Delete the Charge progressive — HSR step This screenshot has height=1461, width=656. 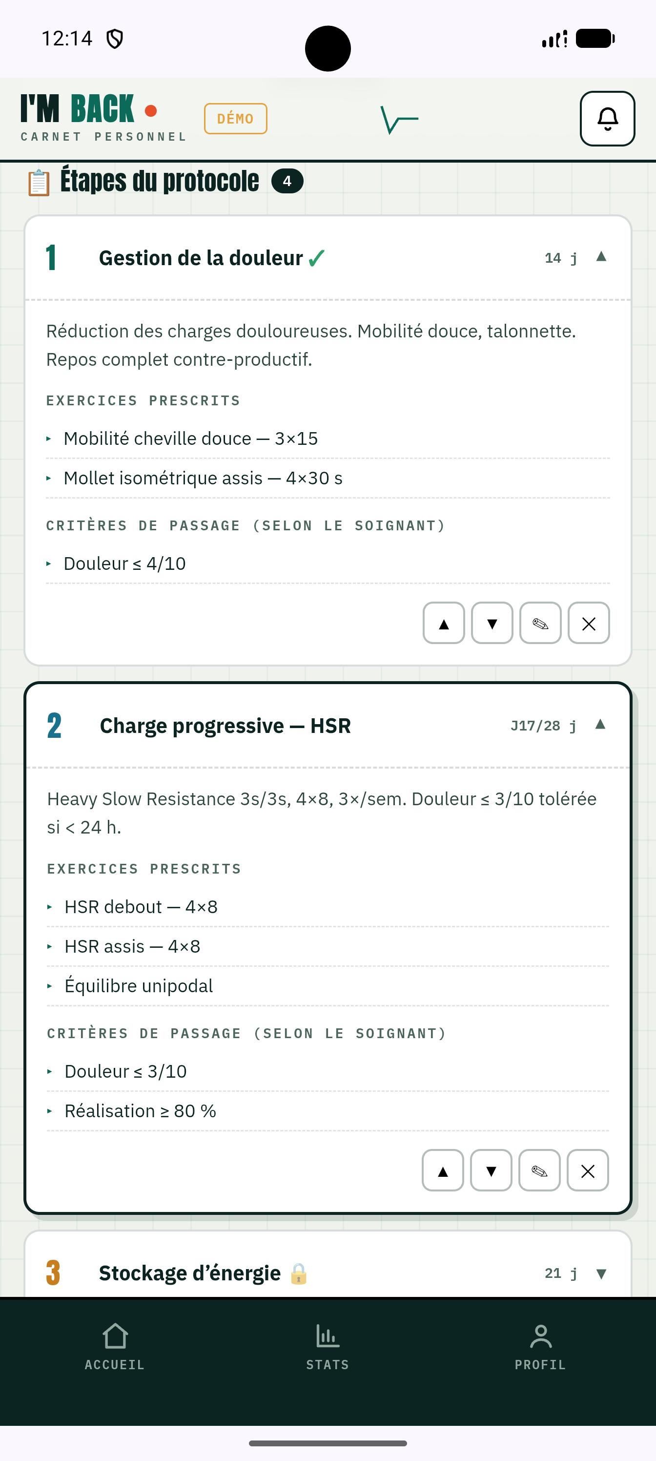click(587, 1170)
